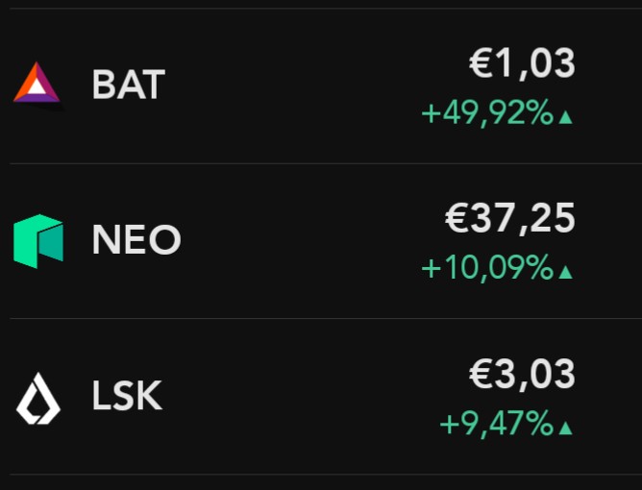
Task: Click the BAT triangle logo icon
Action: [37, 84]
